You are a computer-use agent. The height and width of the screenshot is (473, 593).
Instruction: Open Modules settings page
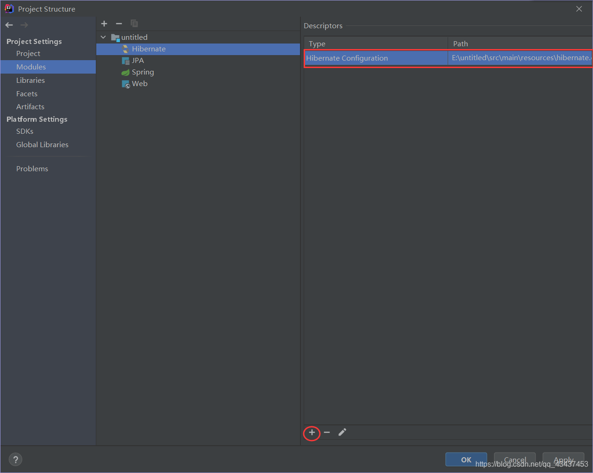[x=48, y=67]
